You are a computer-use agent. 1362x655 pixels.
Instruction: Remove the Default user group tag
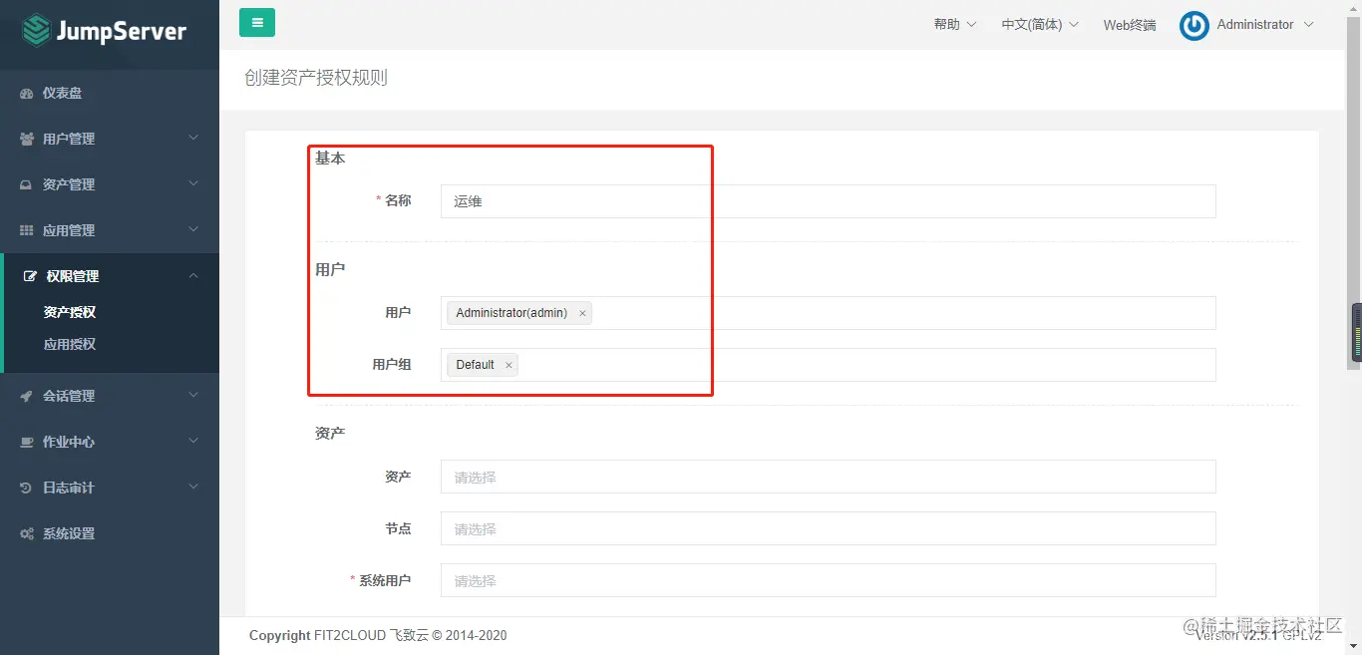pos(509,365)
